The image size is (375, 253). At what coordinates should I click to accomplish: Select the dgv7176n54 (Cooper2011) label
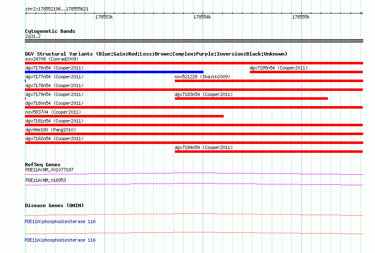point(54,68)
